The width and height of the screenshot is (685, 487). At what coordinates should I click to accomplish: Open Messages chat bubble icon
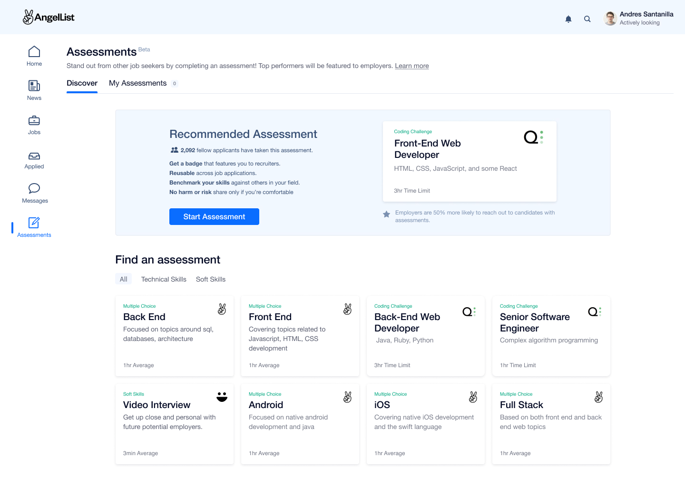34,193
